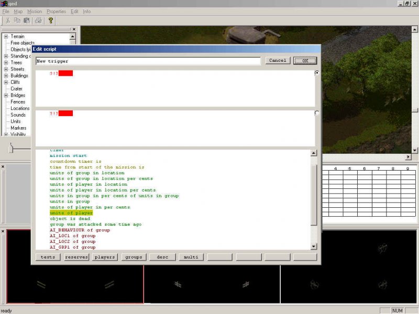This screenshot has height=314, width=419.
Task: Click the Print toolbar icon
Action: click(38, 20)
